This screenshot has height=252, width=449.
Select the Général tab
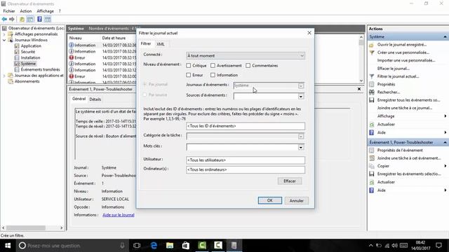(x=79, y=99)
